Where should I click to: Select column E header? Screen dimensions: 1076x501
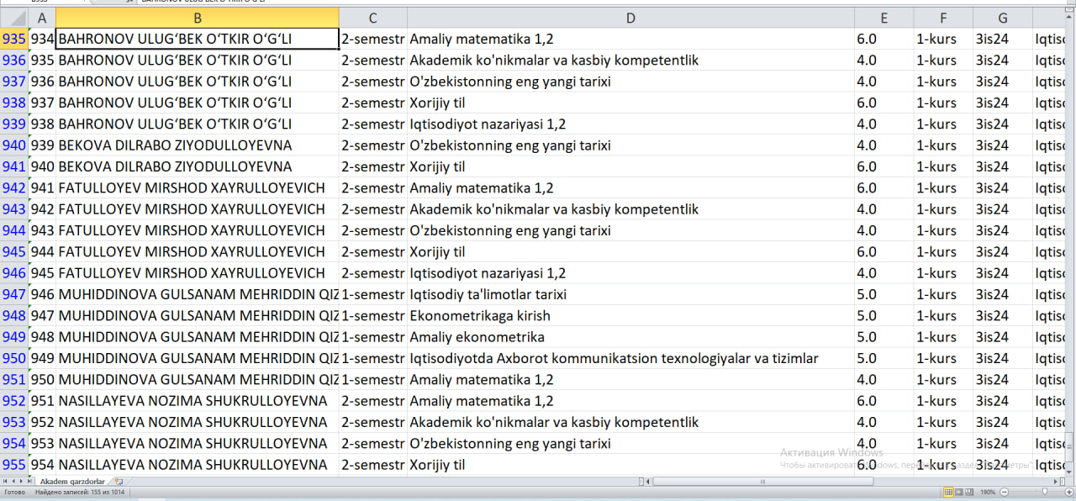(x=884, y=18)
